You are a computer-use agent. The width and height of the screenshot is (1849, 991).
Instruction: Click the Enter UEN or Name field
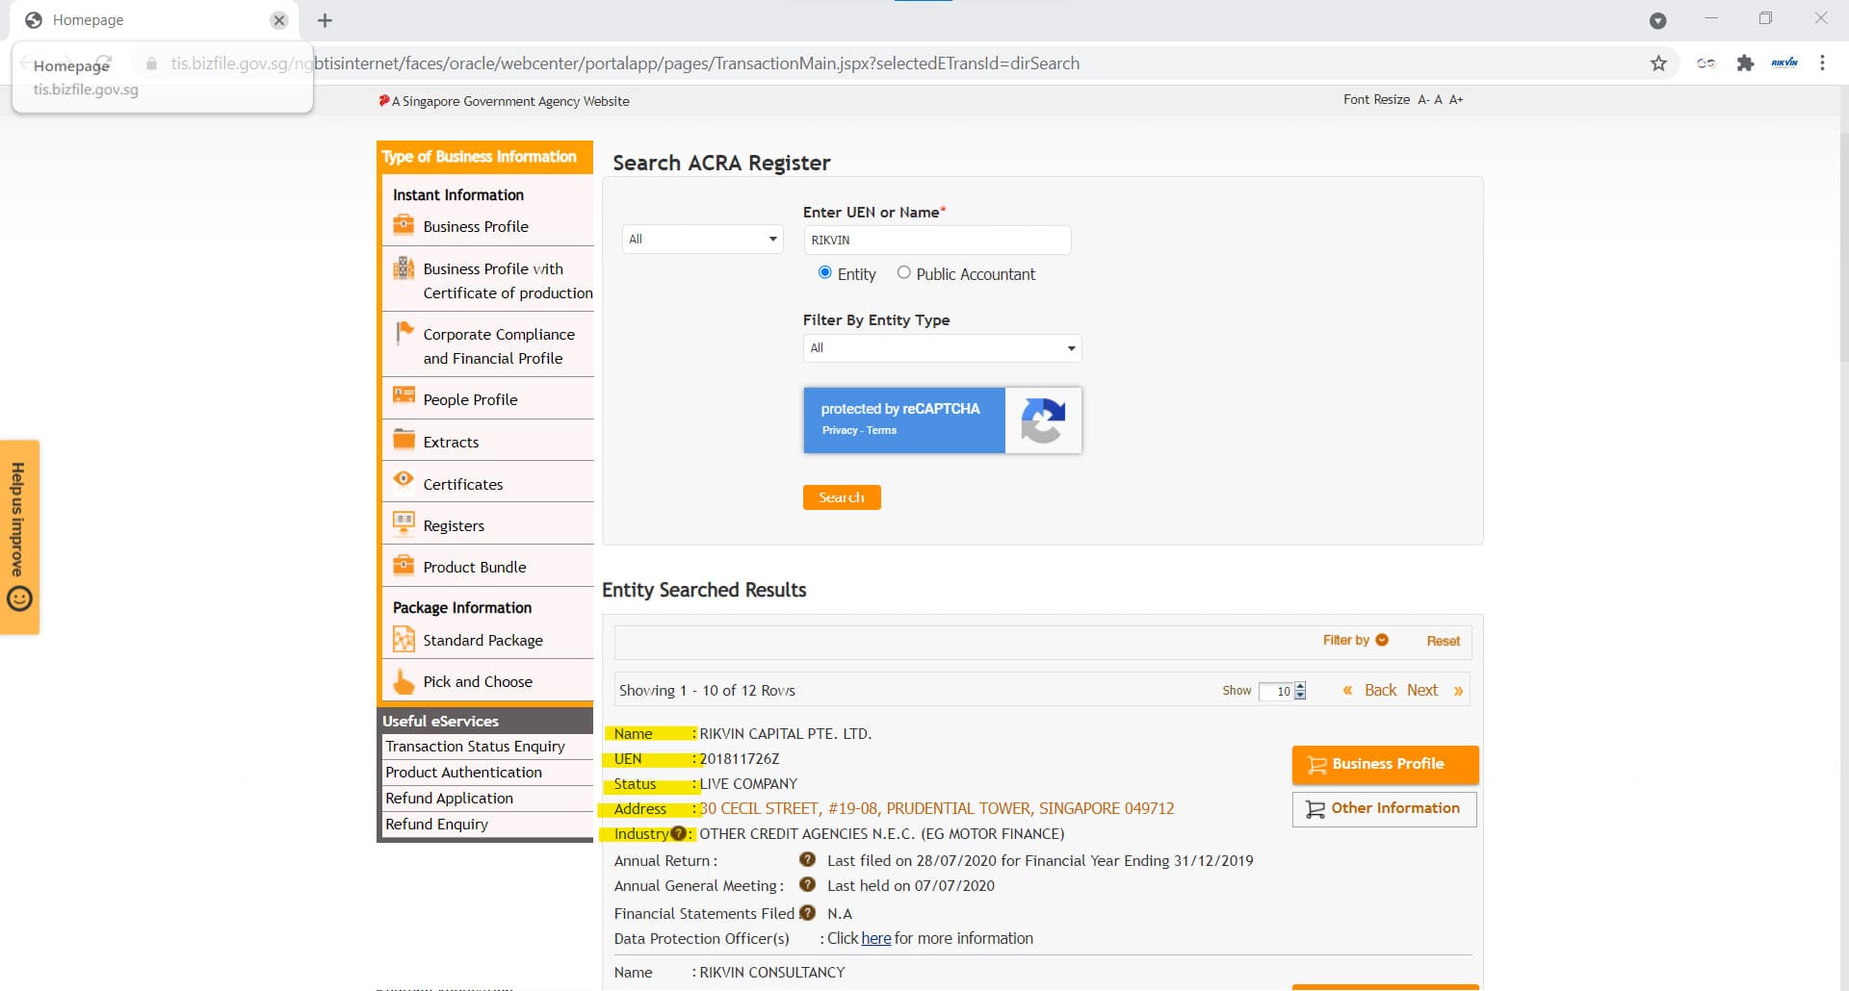[x=937, y=240]
